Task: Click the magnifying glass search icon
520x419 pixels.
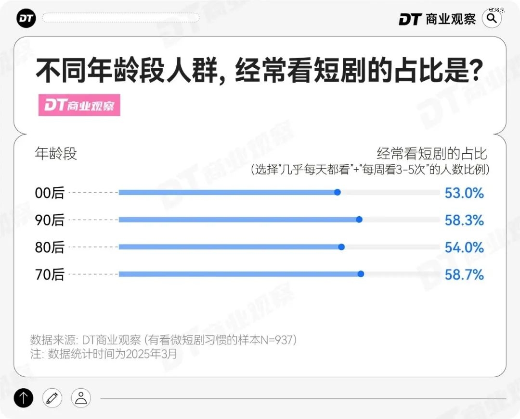Action: (x=492, y=18)
